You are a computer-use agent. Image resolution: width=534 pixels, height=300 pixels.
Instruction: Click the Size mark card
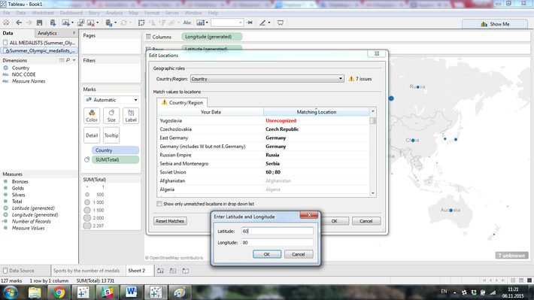coord(111,116)
